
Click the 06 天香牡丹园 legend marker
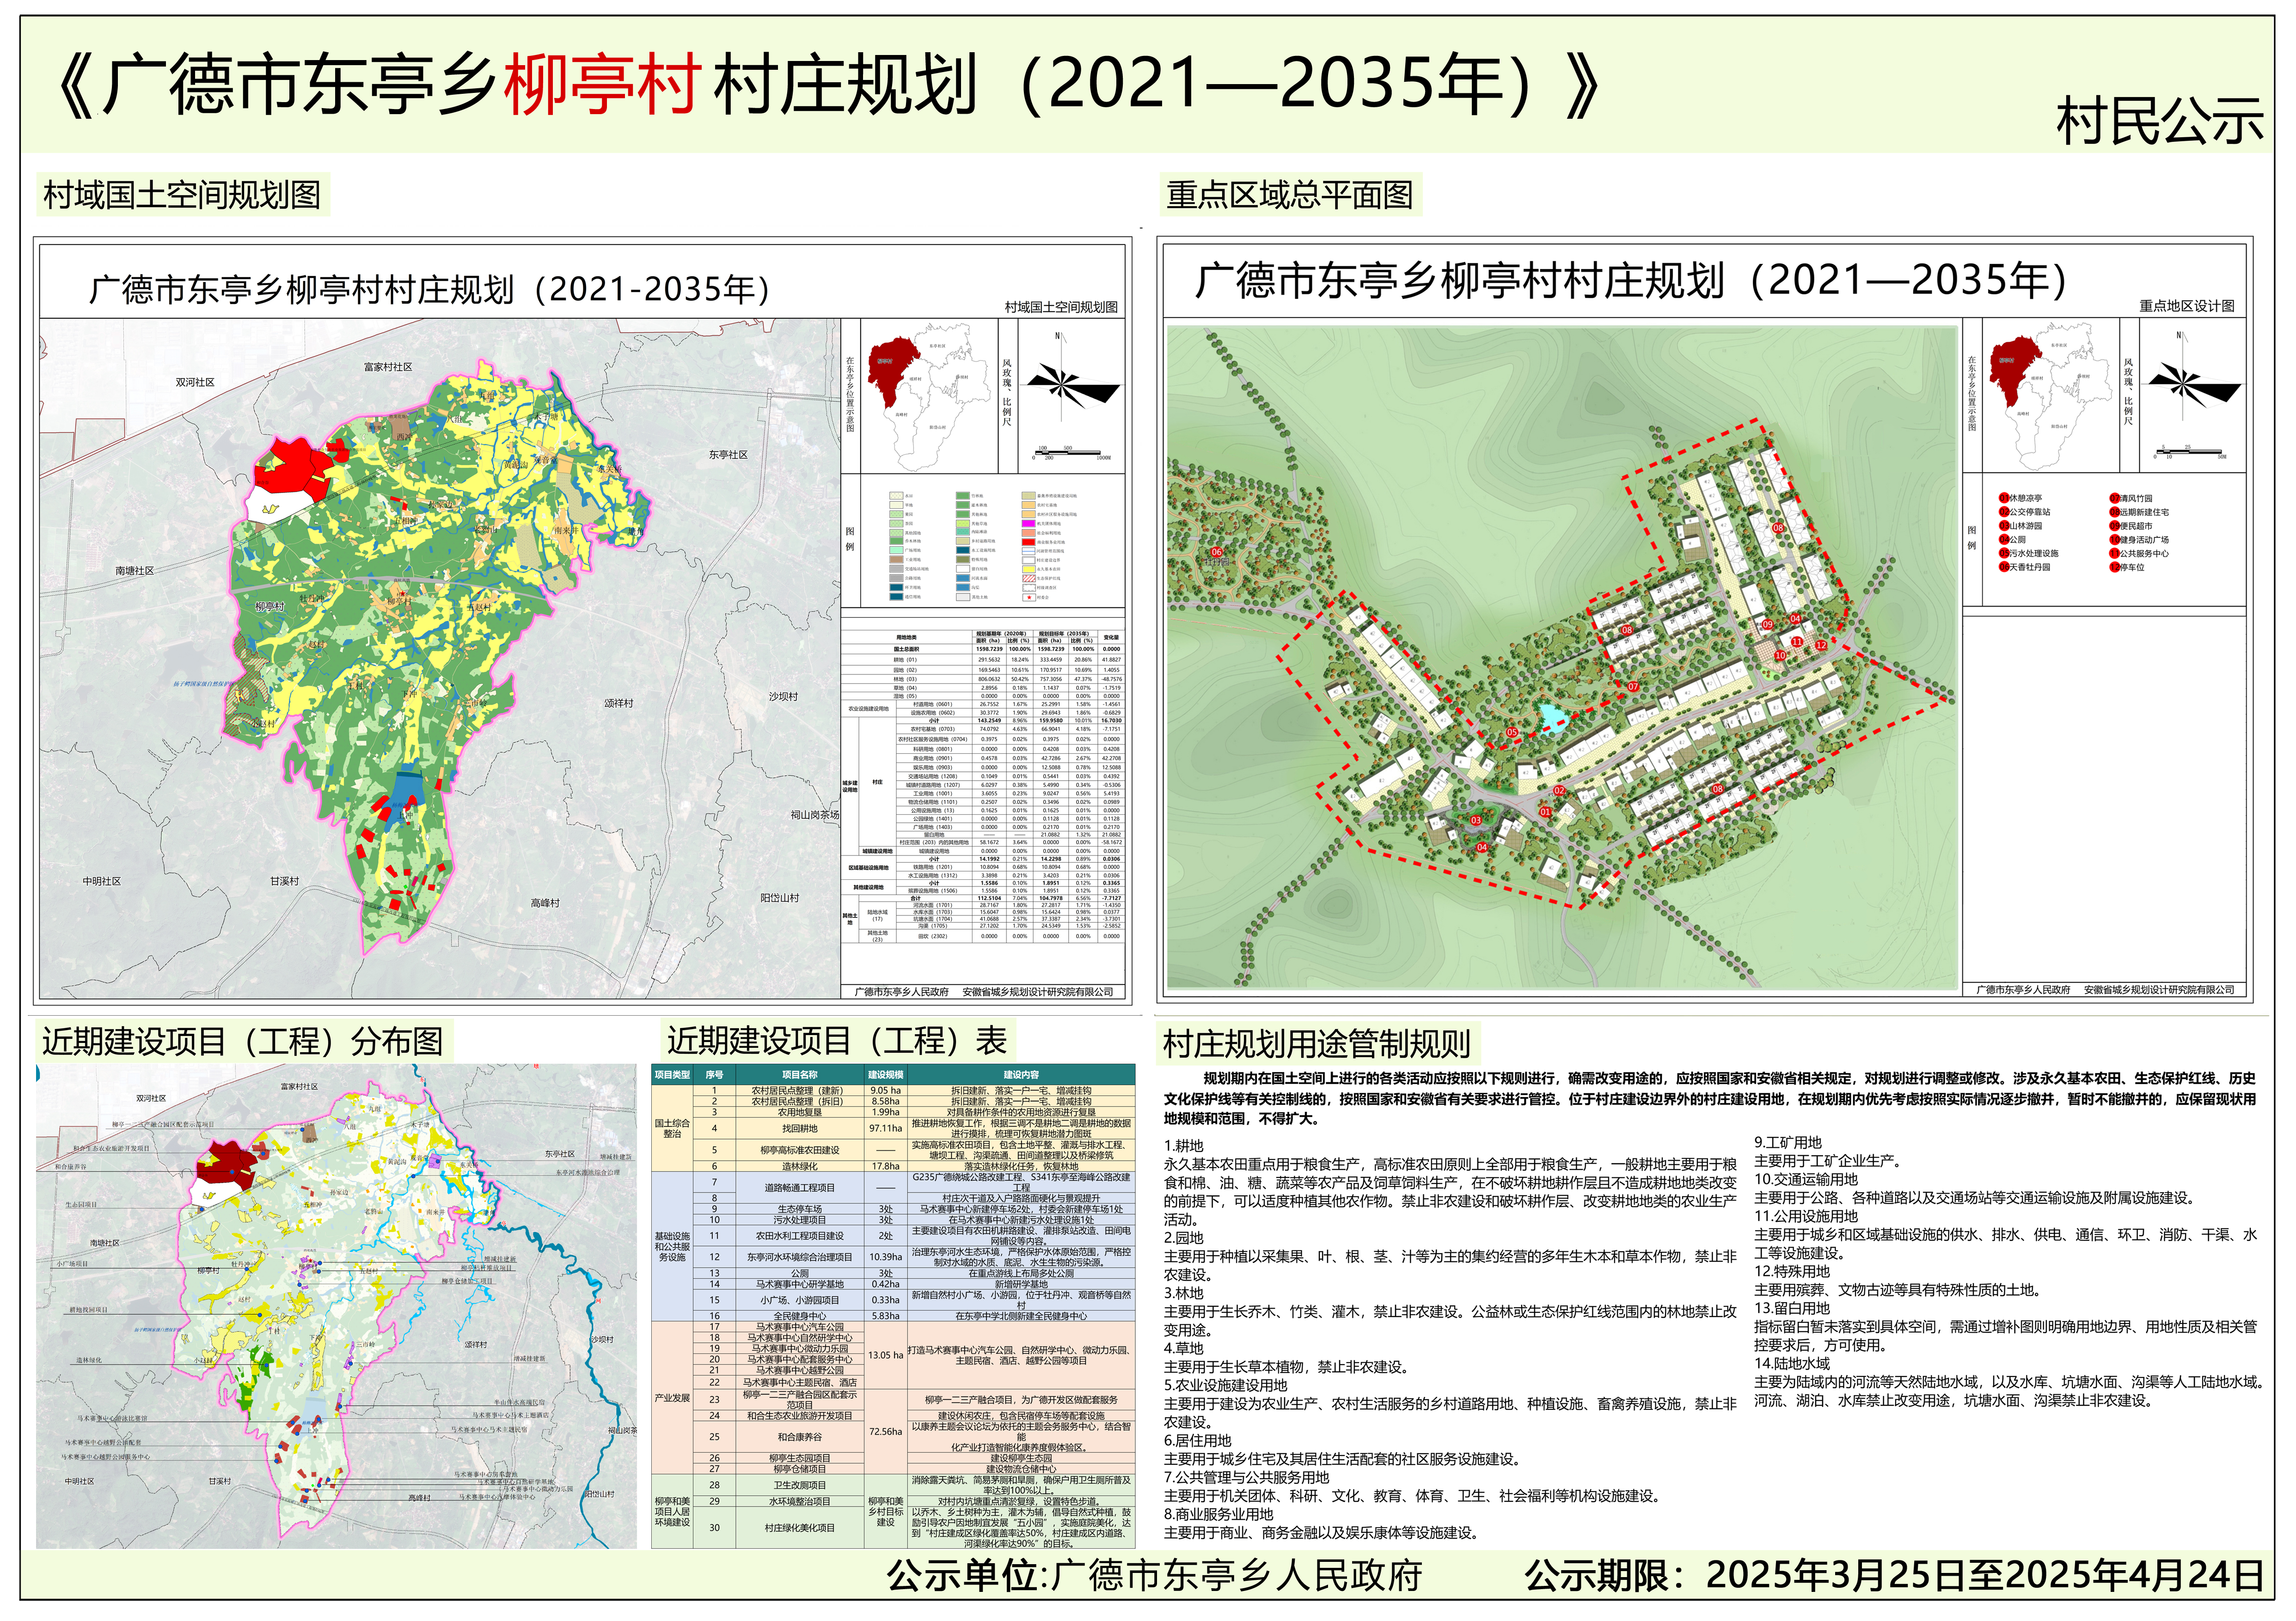tap(2004, 567)
